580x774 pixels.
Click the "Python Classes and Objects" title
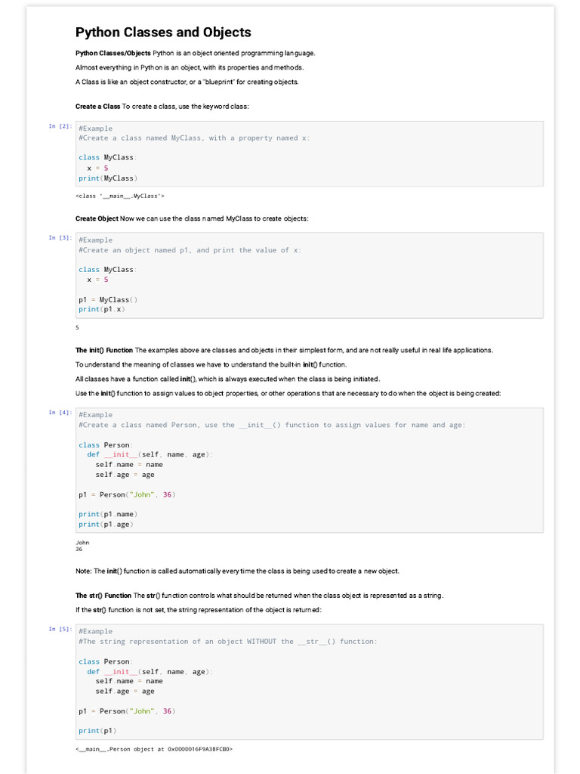click(163, 33)
